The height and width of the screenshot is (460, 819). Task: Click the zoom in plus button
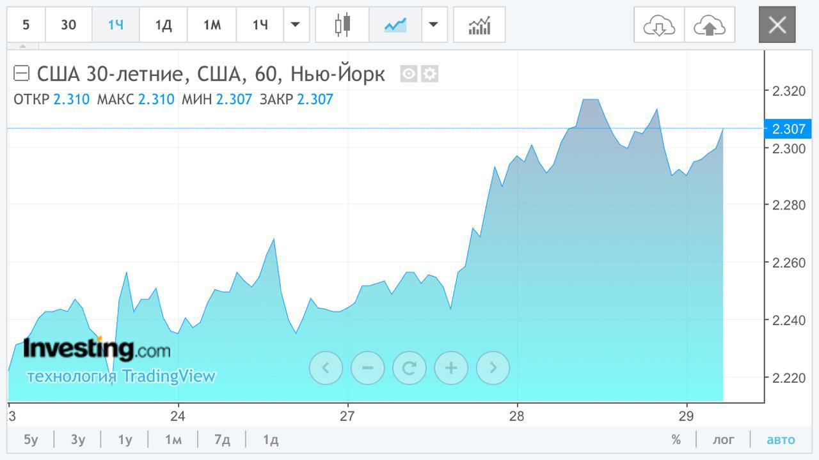(x=451, y=367)
